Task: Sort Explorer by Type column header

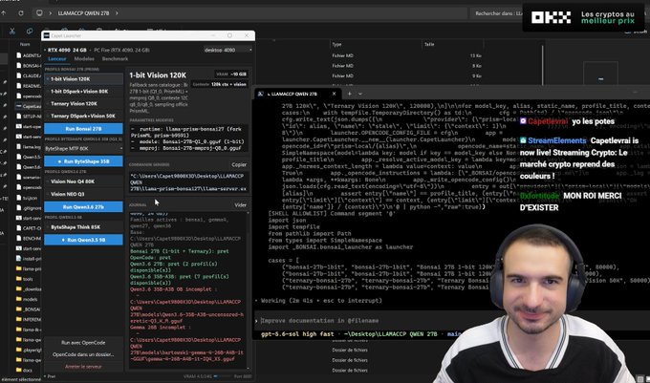Action: click(x=337, y=44)
